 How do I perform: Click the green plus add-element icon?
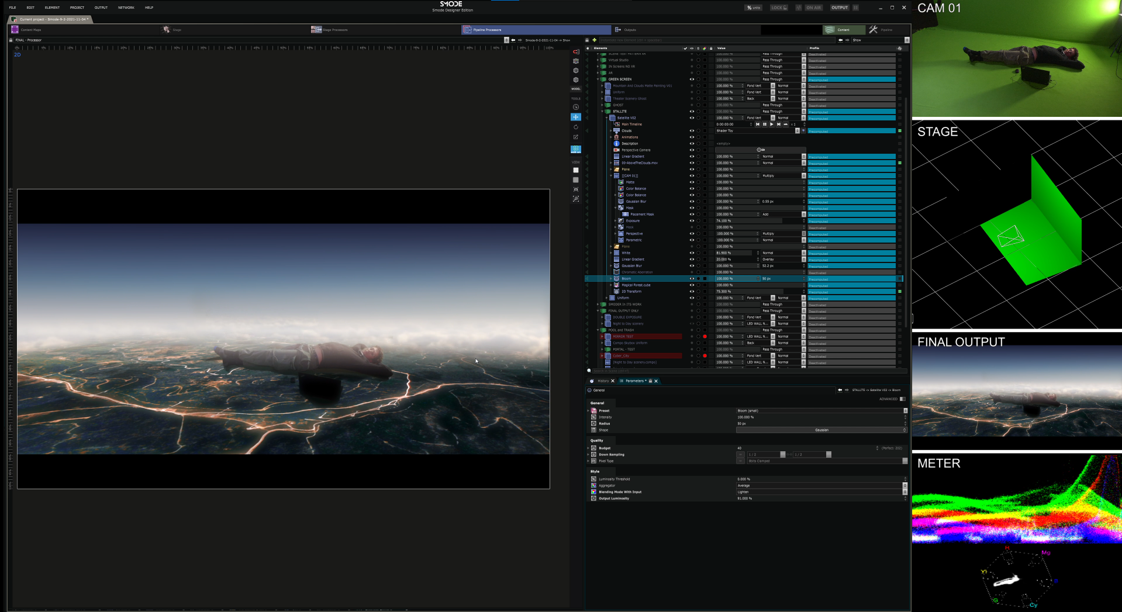(594, 40)
